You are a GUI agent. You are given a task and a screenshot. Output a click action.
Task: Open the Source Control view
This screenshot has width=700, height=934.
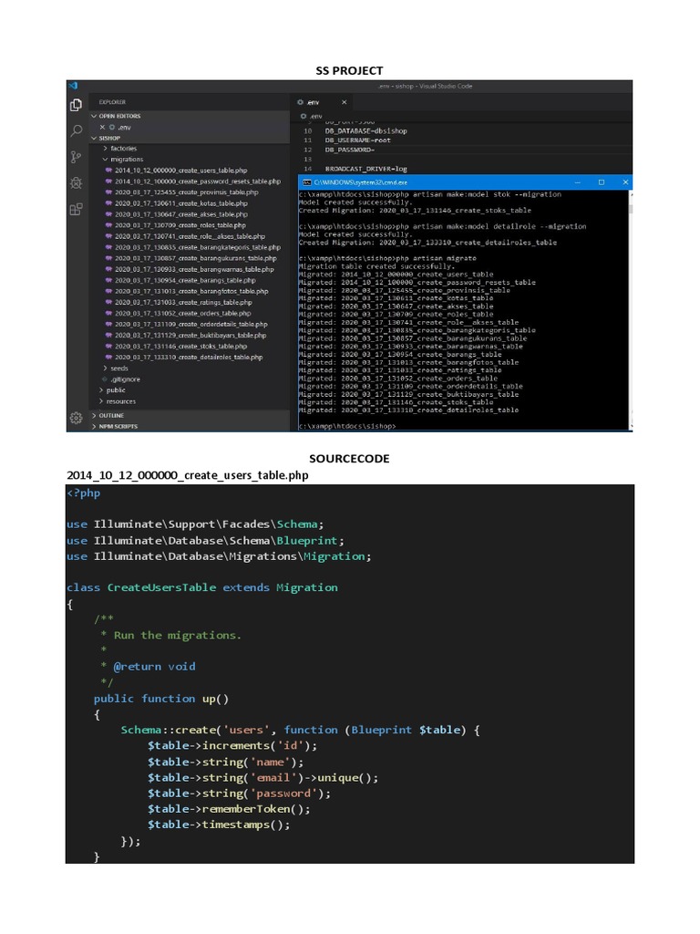pyautogui.click(x=76, y=157)
